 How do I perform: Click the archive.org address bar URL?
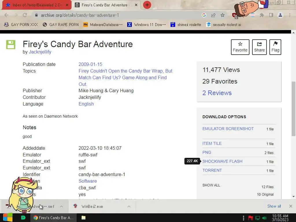point(80,15)
